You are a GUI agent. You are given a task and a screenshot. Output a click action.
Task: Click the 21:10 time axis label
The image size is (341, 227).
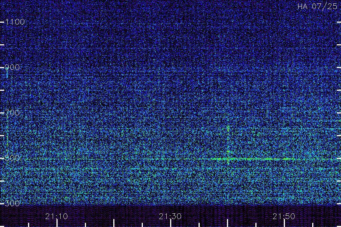point(56,216)
